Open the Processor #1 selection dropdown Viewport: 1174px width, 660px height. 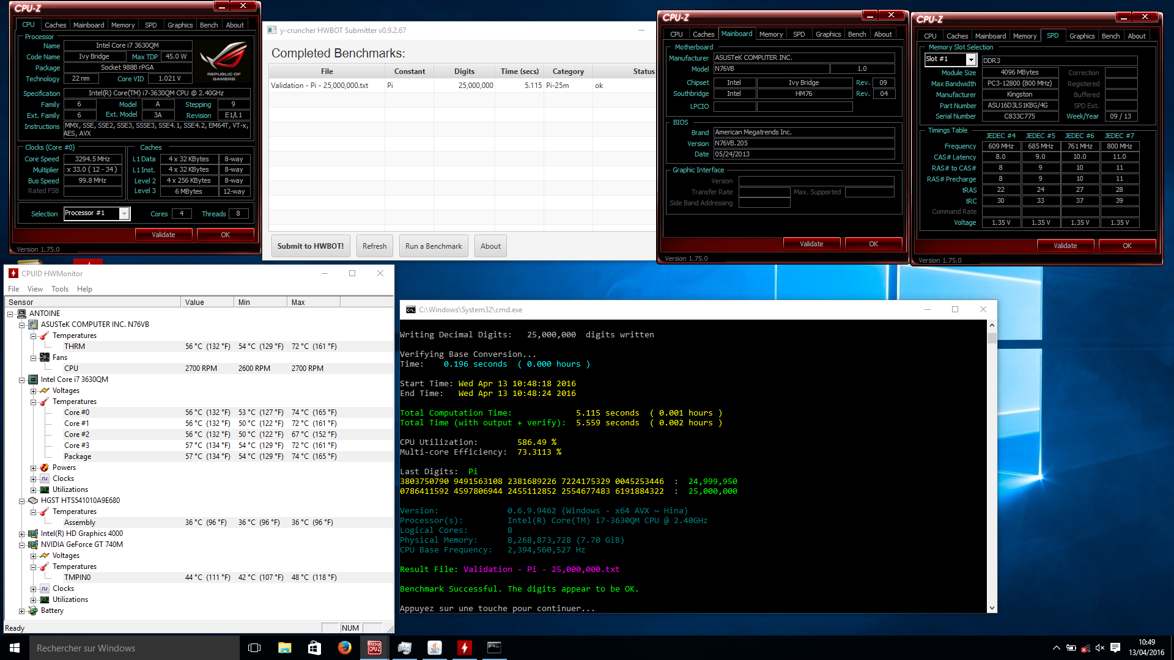coord(124,213)
